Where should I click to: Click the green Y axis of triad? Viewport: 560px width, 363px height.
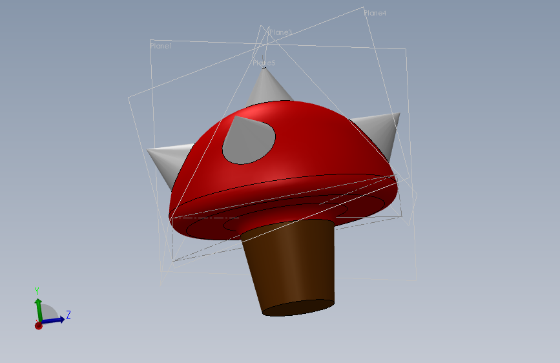[38, 310]
